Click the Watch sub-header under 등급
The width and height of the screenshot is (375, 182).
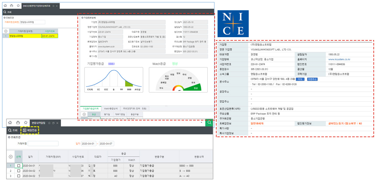[131, 160]
